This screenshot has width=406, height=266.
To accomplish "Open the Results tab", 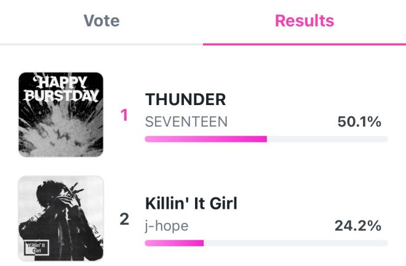I will (304, 21).
